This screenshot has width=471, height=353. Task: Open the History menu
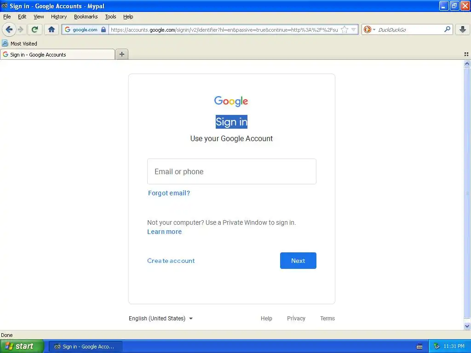coord(58,17)
